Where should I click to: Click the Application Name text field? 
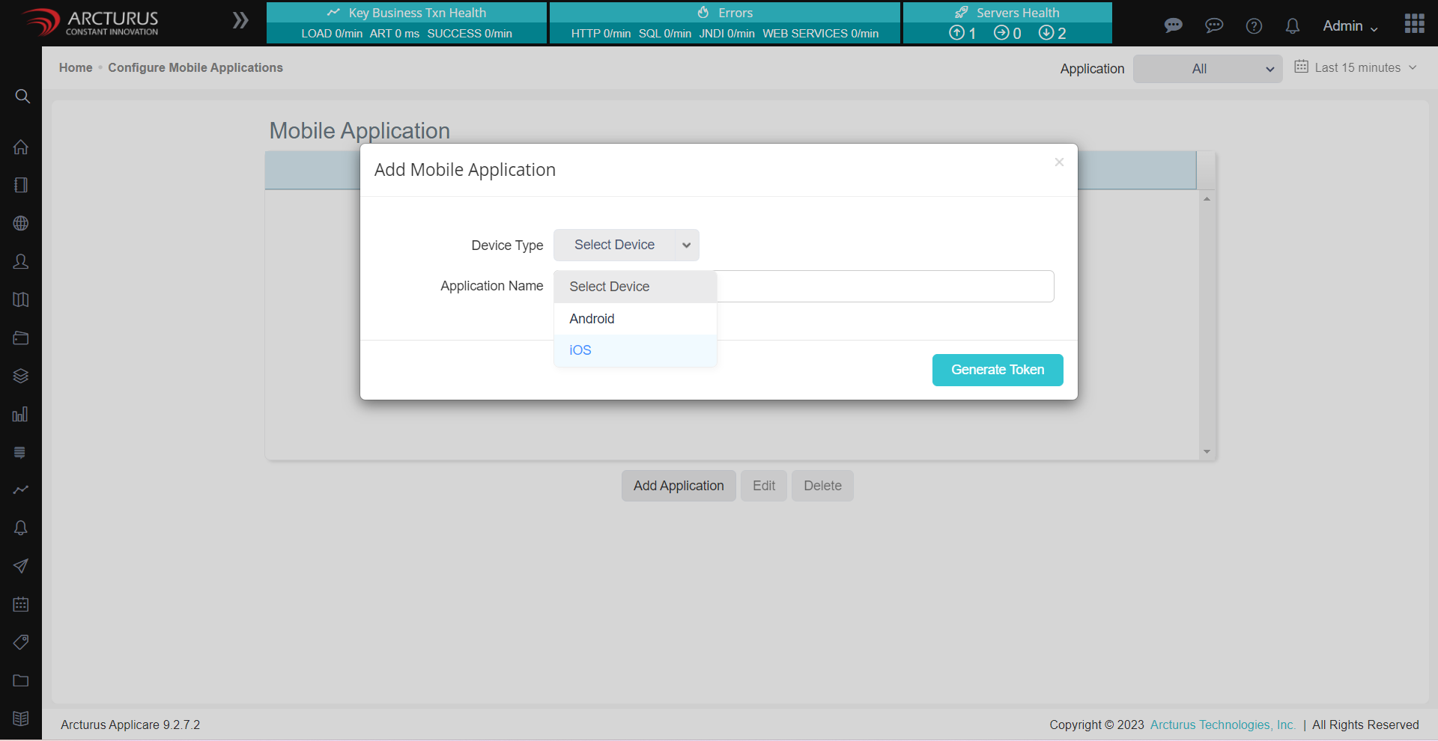pos(884,287)
